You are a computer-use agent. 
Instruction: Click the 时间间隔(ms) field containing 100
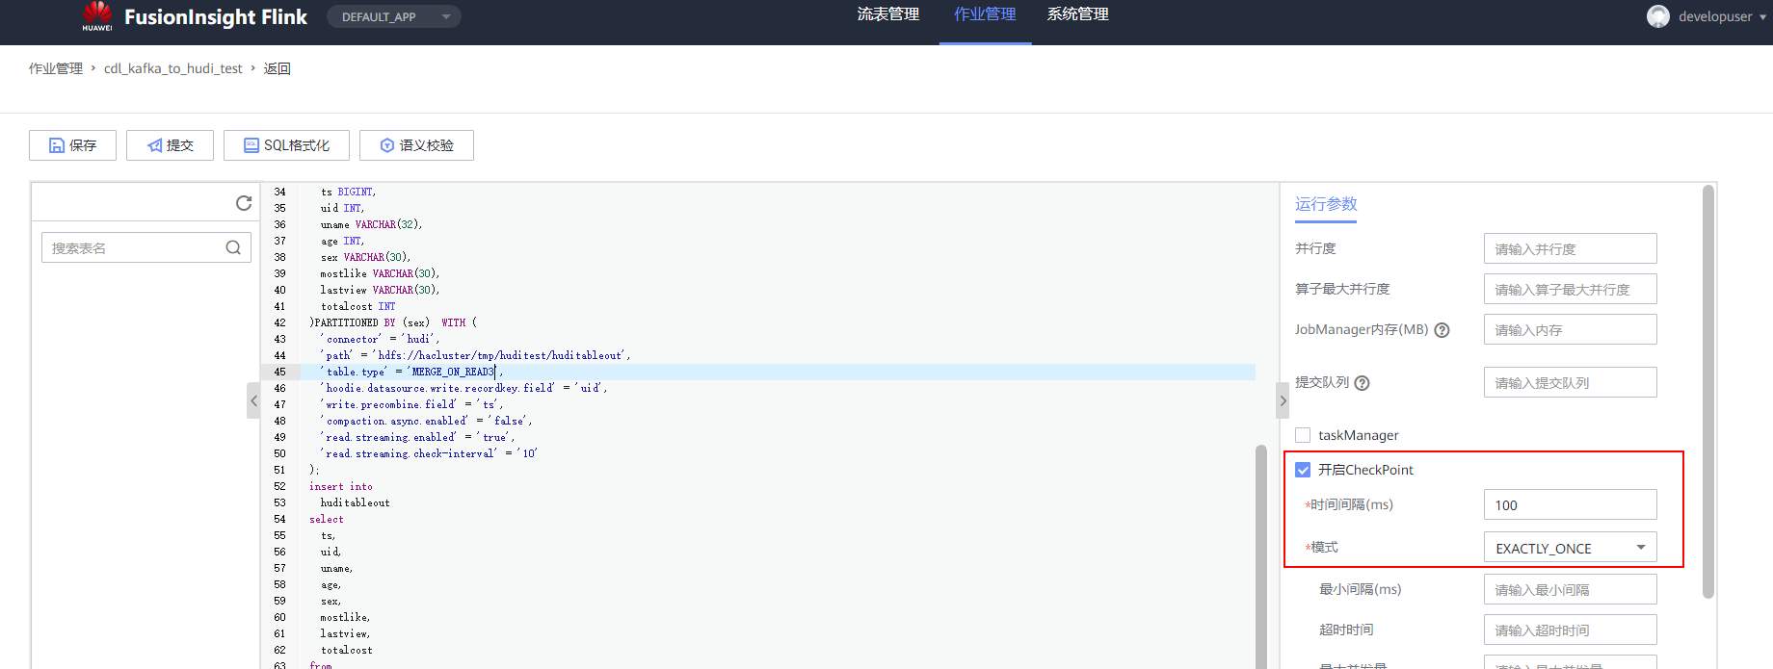[1570, 504]
